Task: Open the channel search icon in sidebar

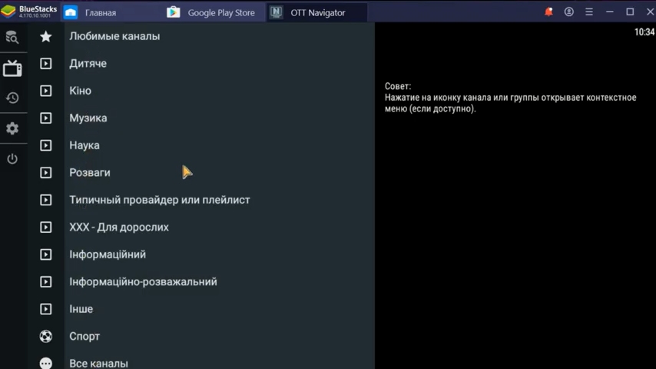Action: point(12,38)
